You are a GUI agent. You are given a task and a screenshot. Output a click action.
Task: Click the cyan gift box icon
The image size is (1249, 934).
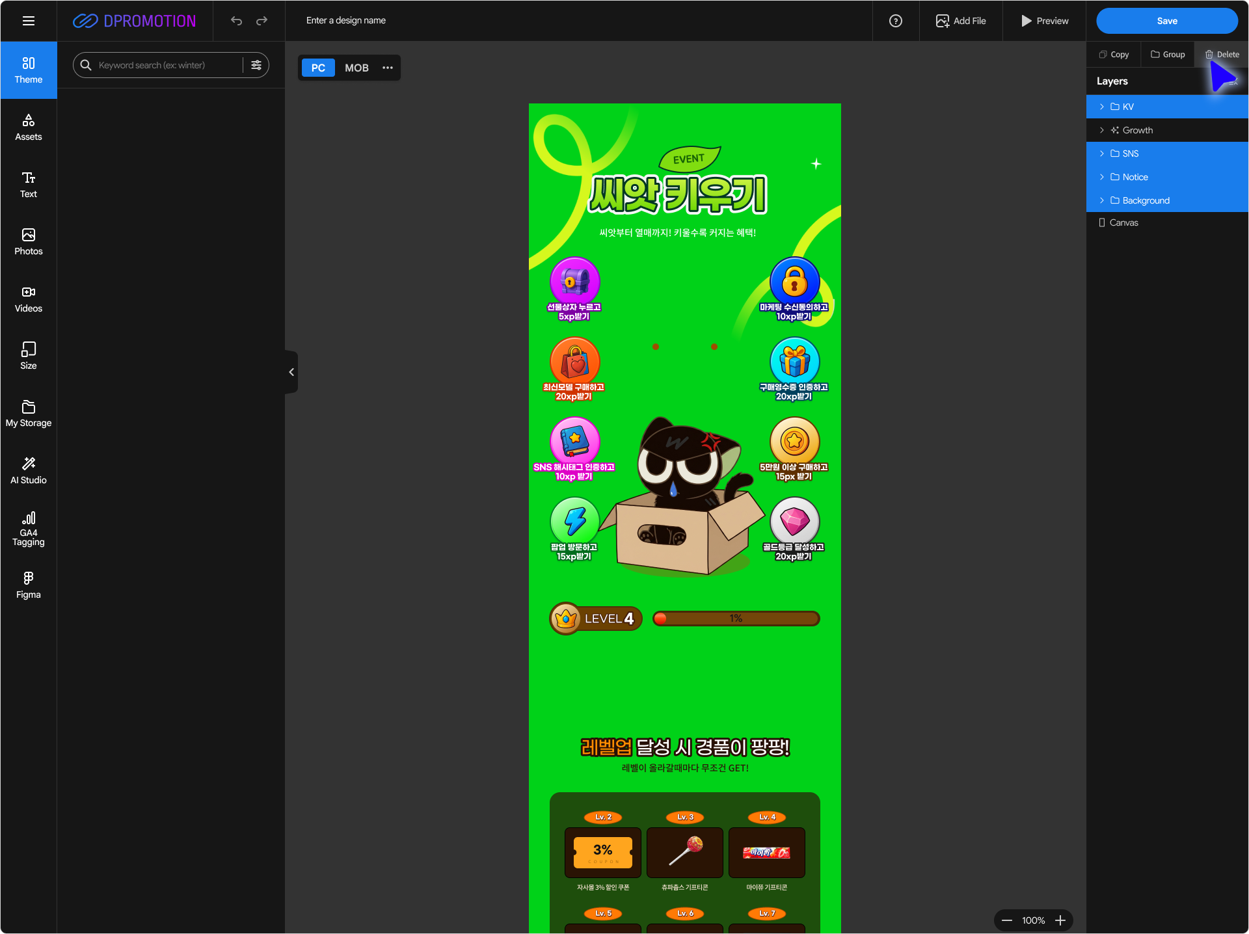click(794, 361)
